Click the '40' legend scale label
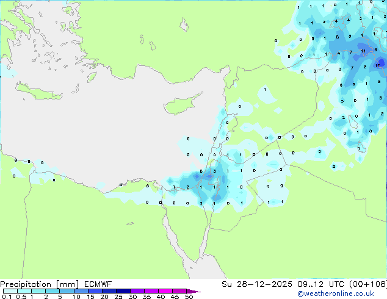387x299 pixels. click(x=161, y=297)
